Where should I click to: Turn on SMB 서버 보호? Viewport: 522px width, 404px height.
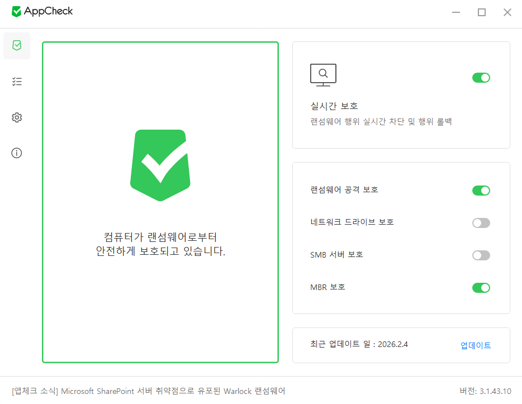[x=481, y=255]
